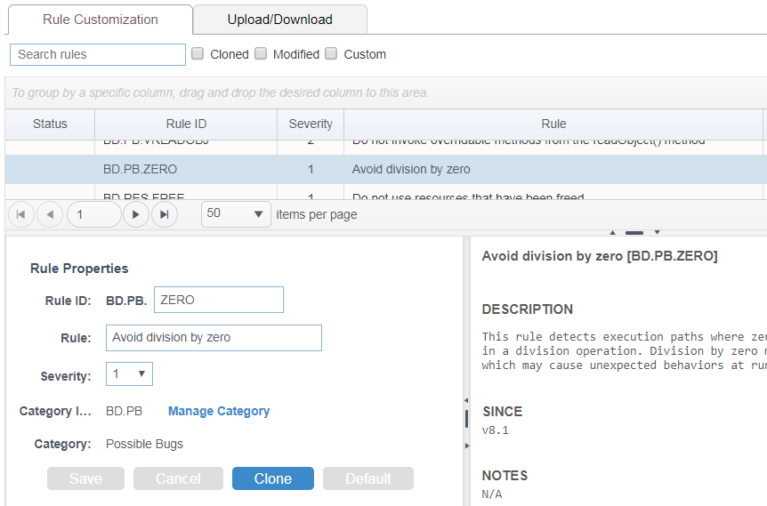Click the vertical splitter left arrow

[x=466, y=400]
